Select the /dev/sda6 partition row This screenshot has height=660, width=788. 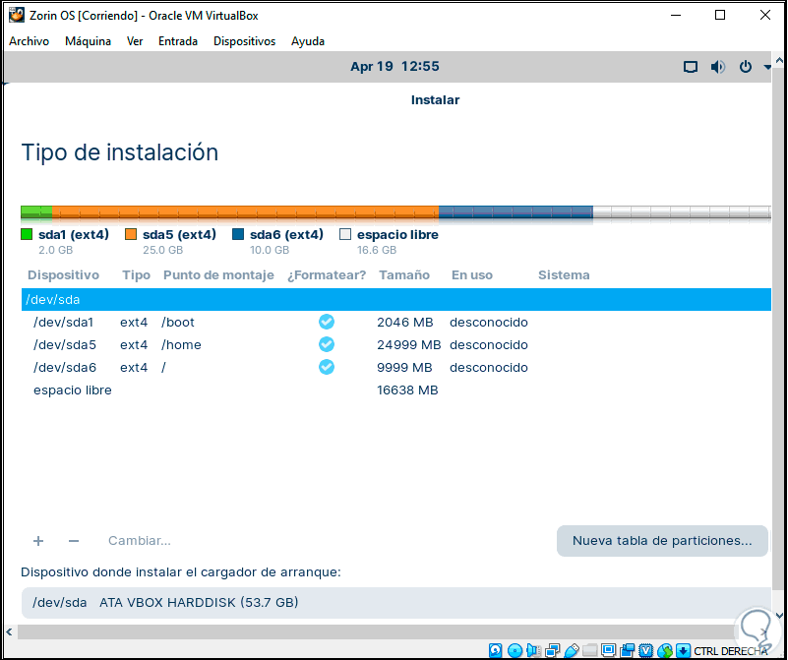click(x=396, y=367)
